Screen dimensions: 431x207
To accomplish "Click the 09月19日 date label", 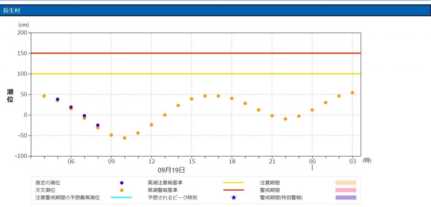I will click(171, 170).
